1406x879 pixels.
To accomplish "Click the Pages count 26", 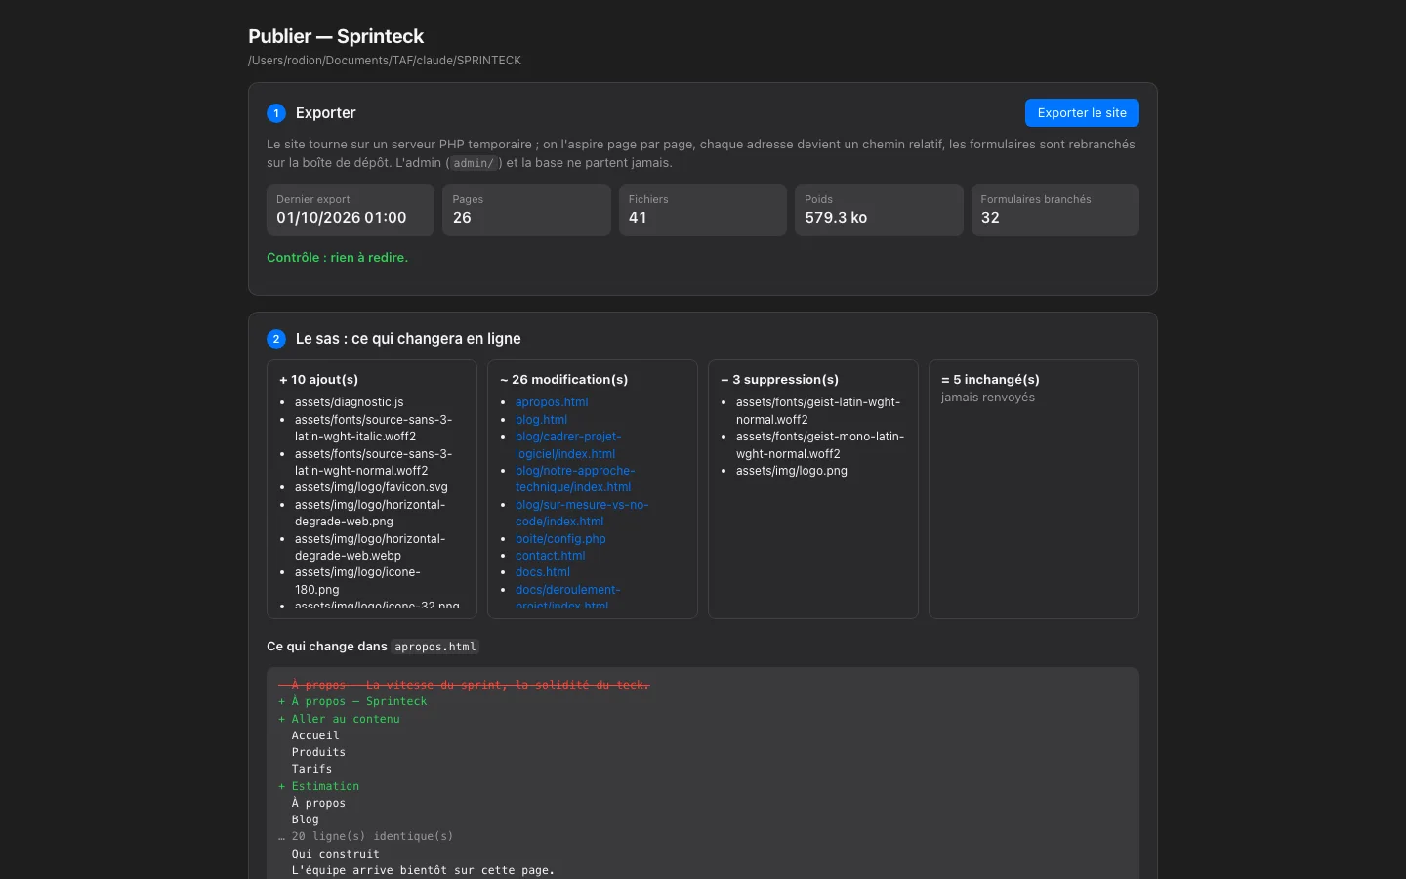I will (462, 218).
